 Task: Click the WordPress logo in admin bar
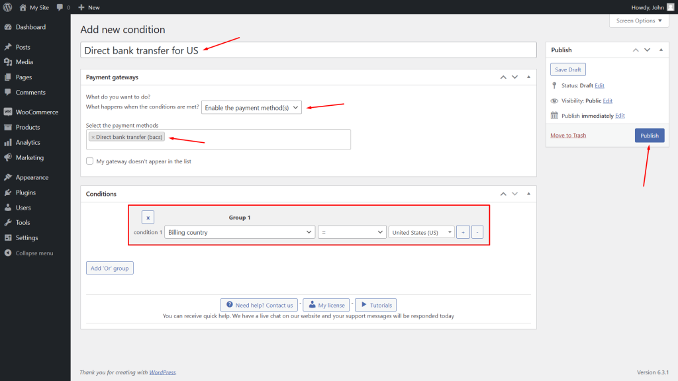point(8,7)
